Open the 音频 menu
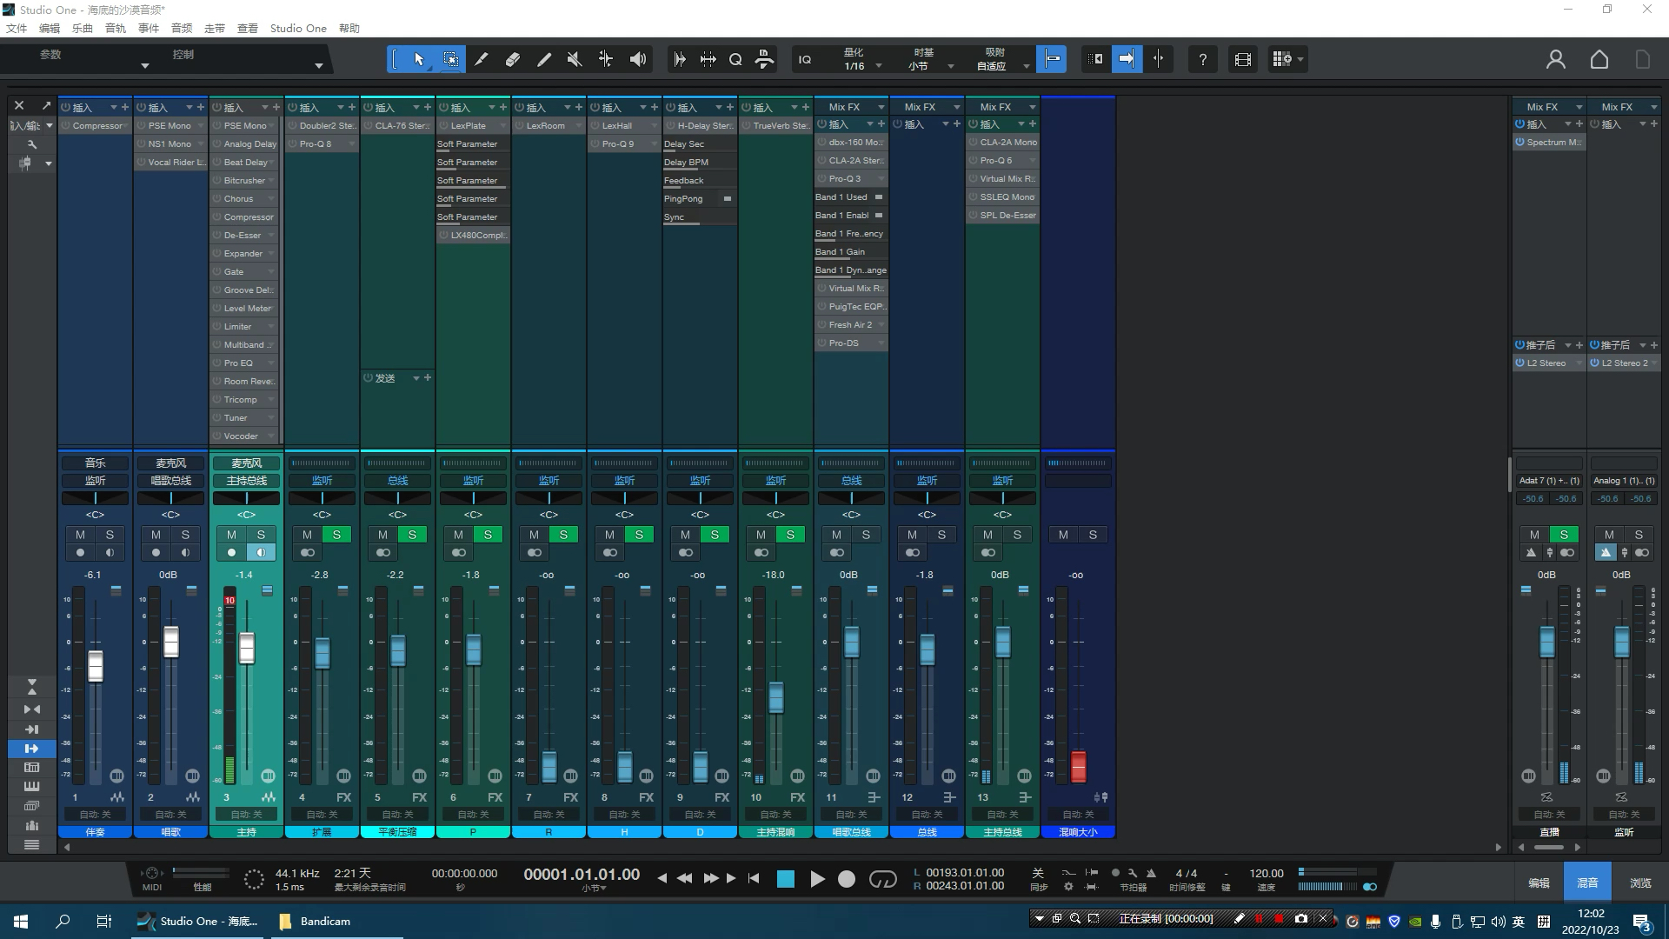The image size is (1669, 939). (181, 28)
